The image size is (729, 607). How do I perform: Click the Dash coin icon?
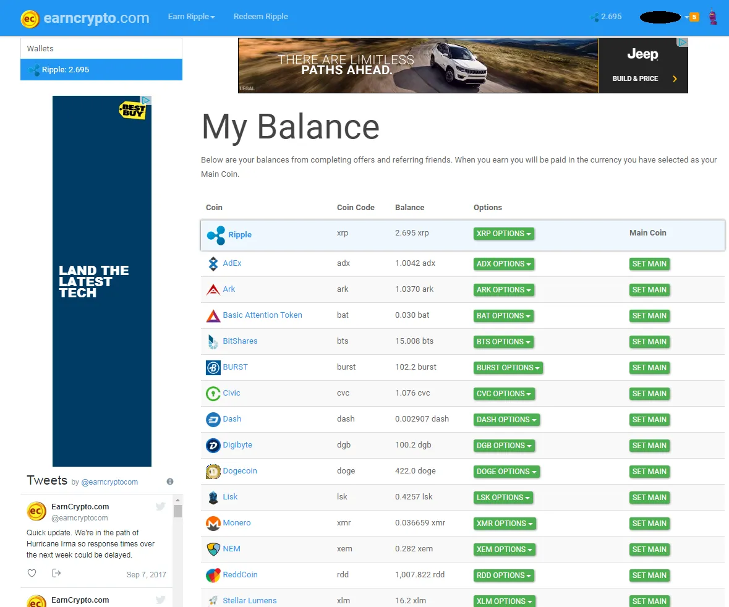click(x=213, y=420)
